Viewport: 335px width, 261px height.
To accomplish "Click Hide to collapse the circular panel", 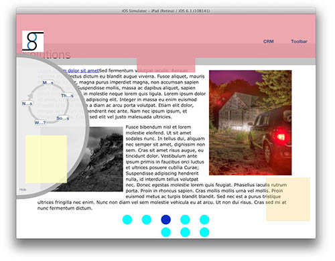I will [23, 189].
